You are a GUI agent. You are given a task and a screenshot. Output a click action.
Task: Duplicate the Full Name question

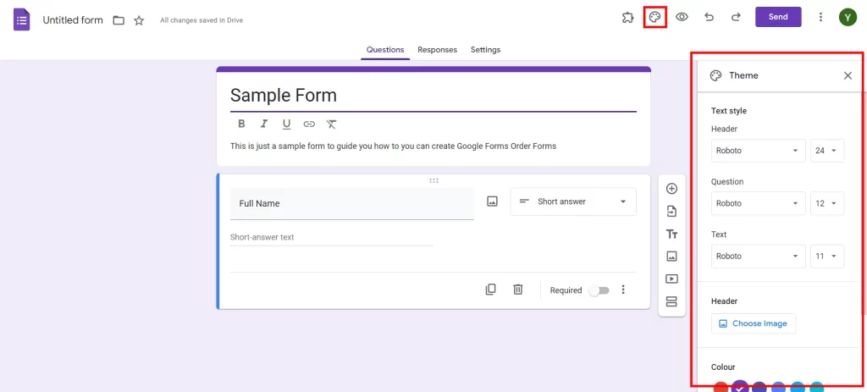coord(490,290)
